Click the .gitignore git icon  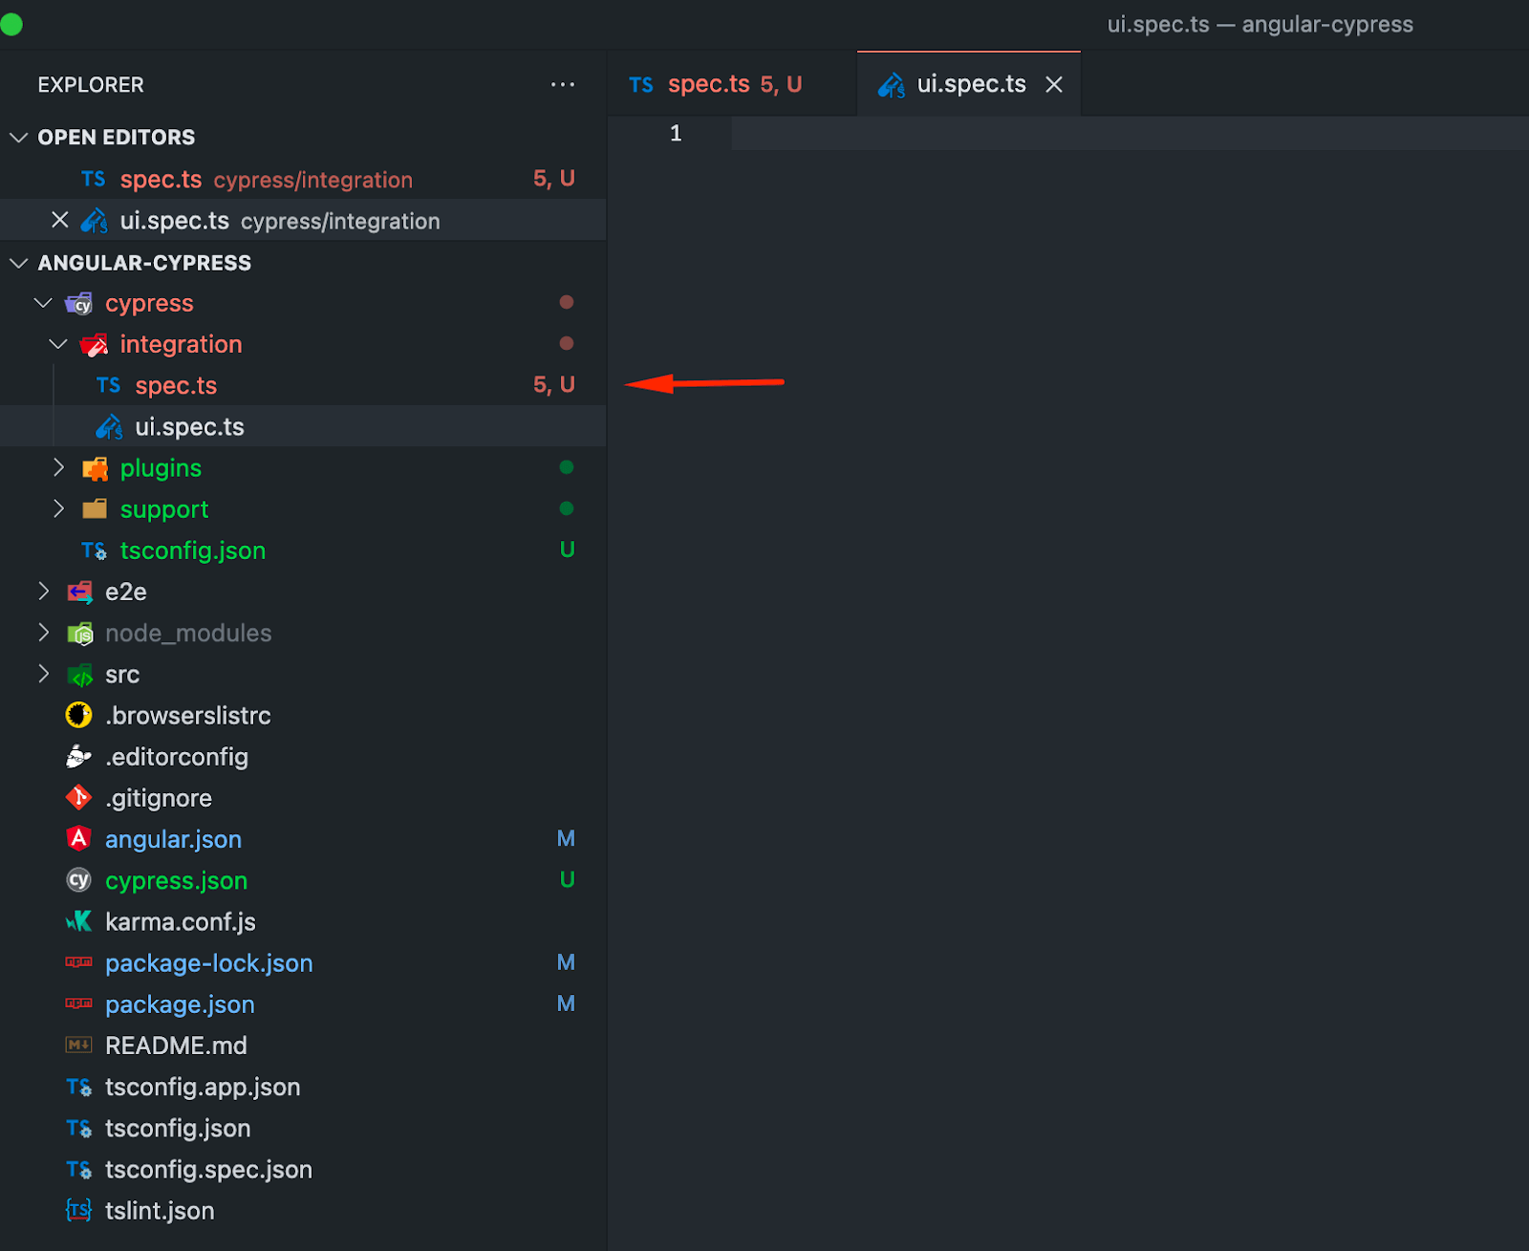pyautogui.click(x=78, y=797)
